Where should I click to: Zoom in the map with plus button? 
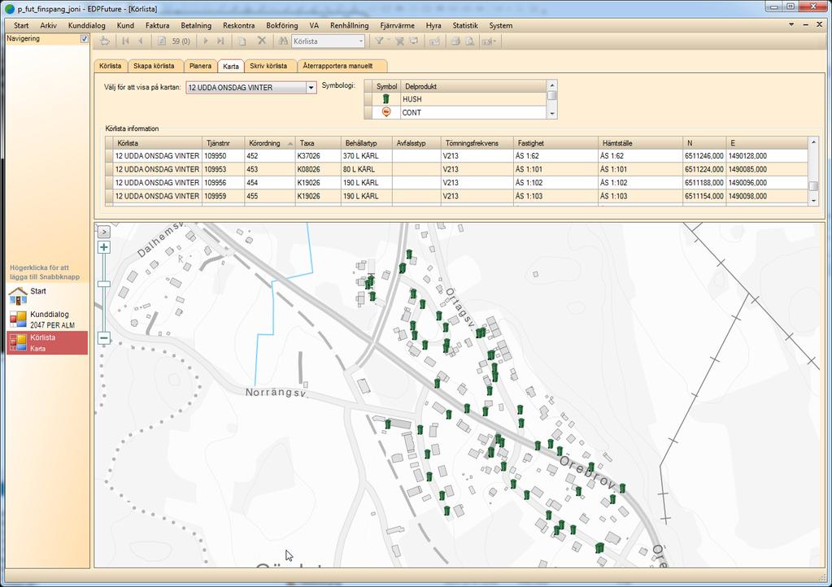click(x=104, y=248)
